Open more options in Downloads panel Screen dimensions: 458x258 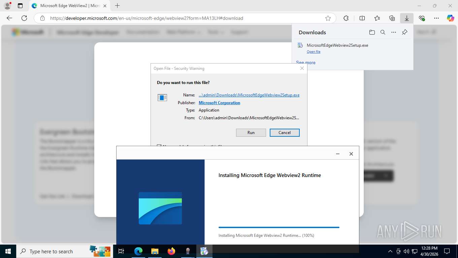[x=394, y=32]
